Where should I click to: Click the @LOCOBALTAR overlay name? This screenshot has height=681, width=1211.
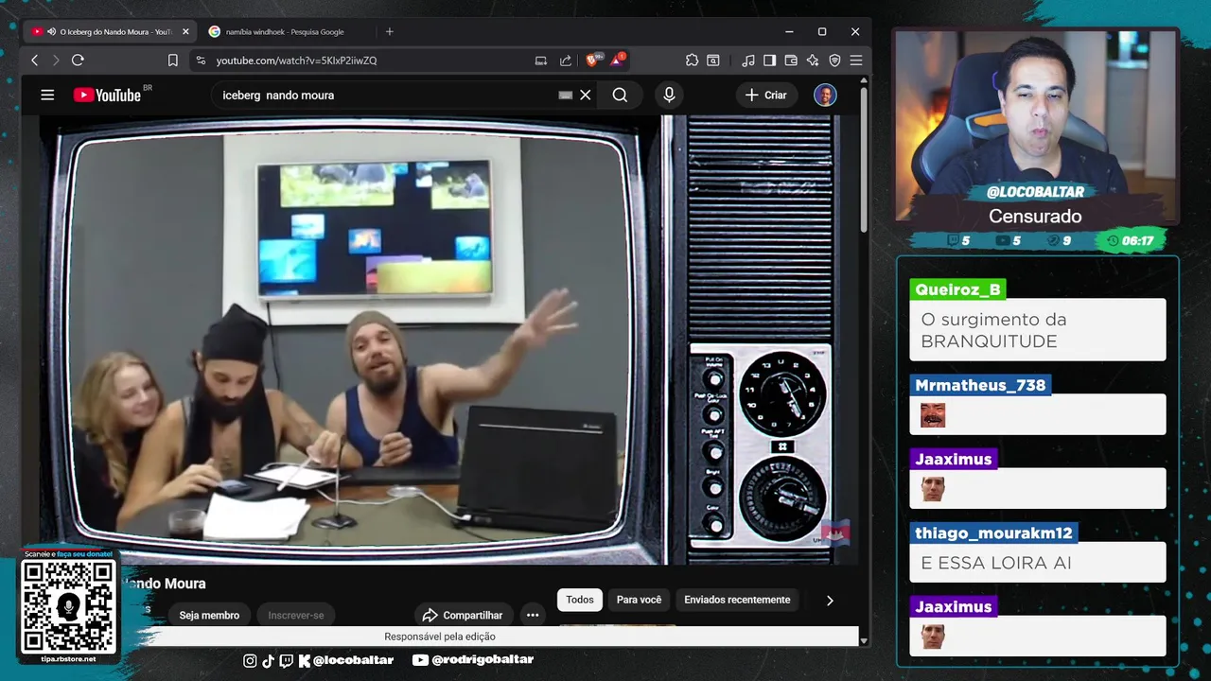[1035, 192]
